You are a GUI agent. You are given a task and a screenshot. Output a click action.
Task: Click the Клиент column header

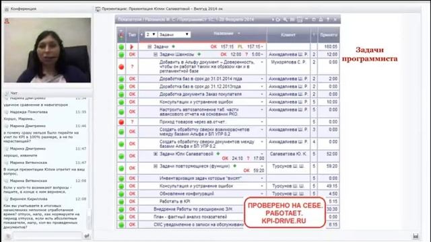point(288,35)
